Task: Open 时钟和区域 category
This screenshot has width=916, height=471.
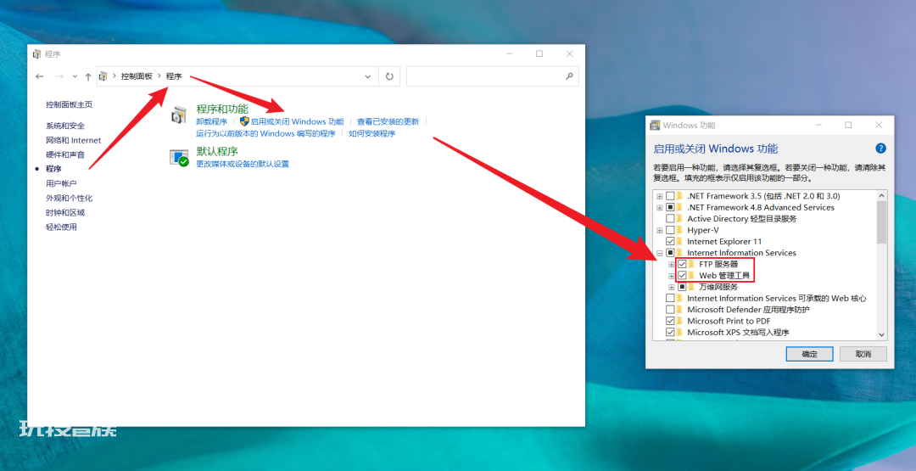Action: click(x=65, y=213)
